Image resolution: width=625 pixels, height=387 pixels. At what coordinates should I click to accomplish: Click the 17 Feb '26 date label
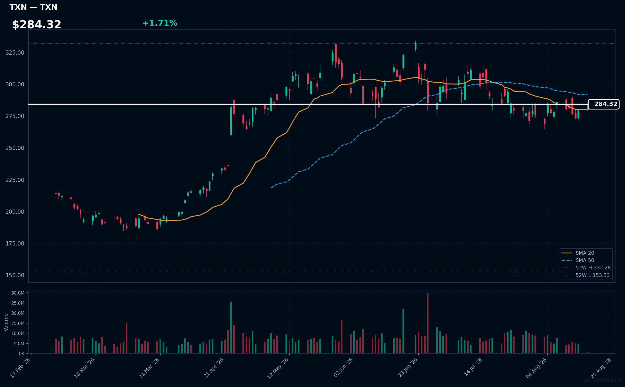pos(20,368)
